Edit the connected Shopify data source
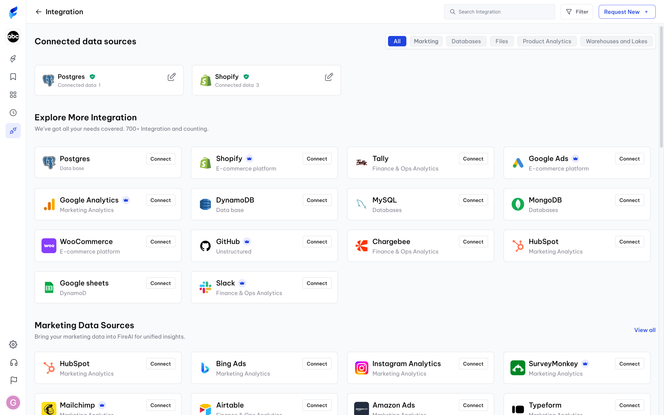The height and width of the screenshot is (415, 664). (329, 77)
